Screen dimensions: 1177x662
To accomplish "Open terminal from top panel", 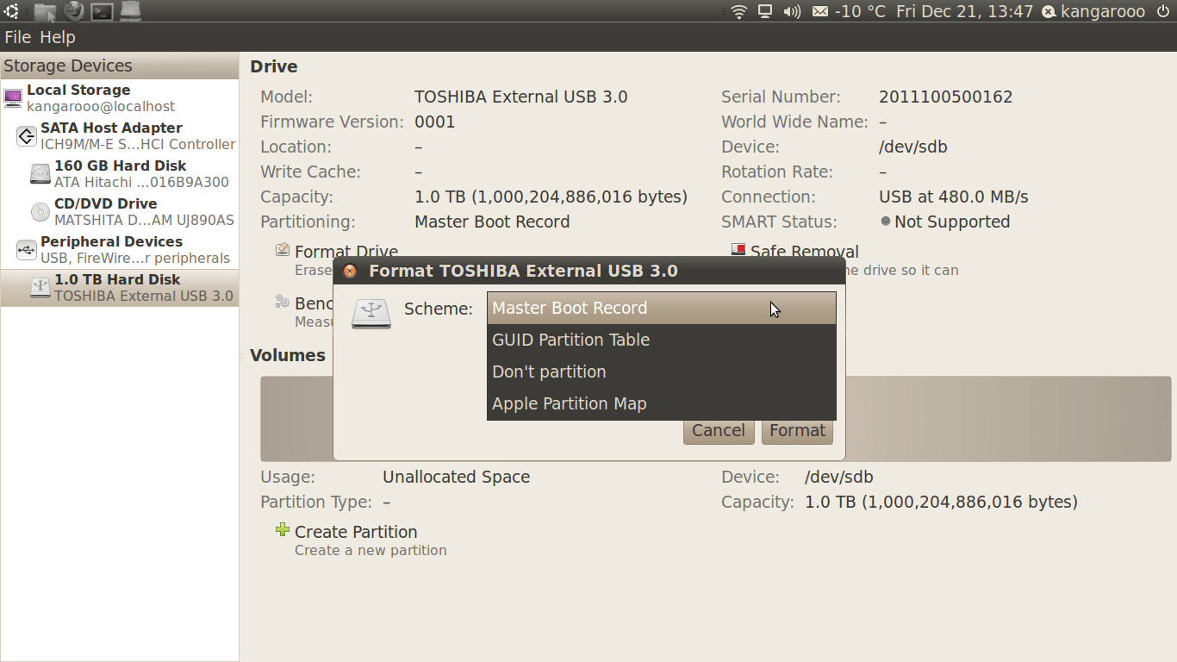I will coord(102,11).
